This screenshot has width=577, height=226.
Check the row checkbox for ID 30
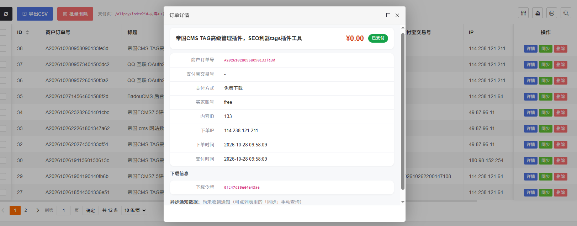point(3,160)
